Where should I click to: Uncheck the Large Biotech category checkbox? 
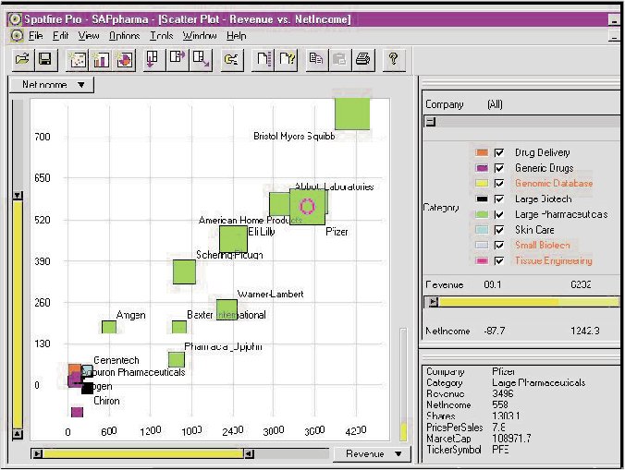coord(499,199)
